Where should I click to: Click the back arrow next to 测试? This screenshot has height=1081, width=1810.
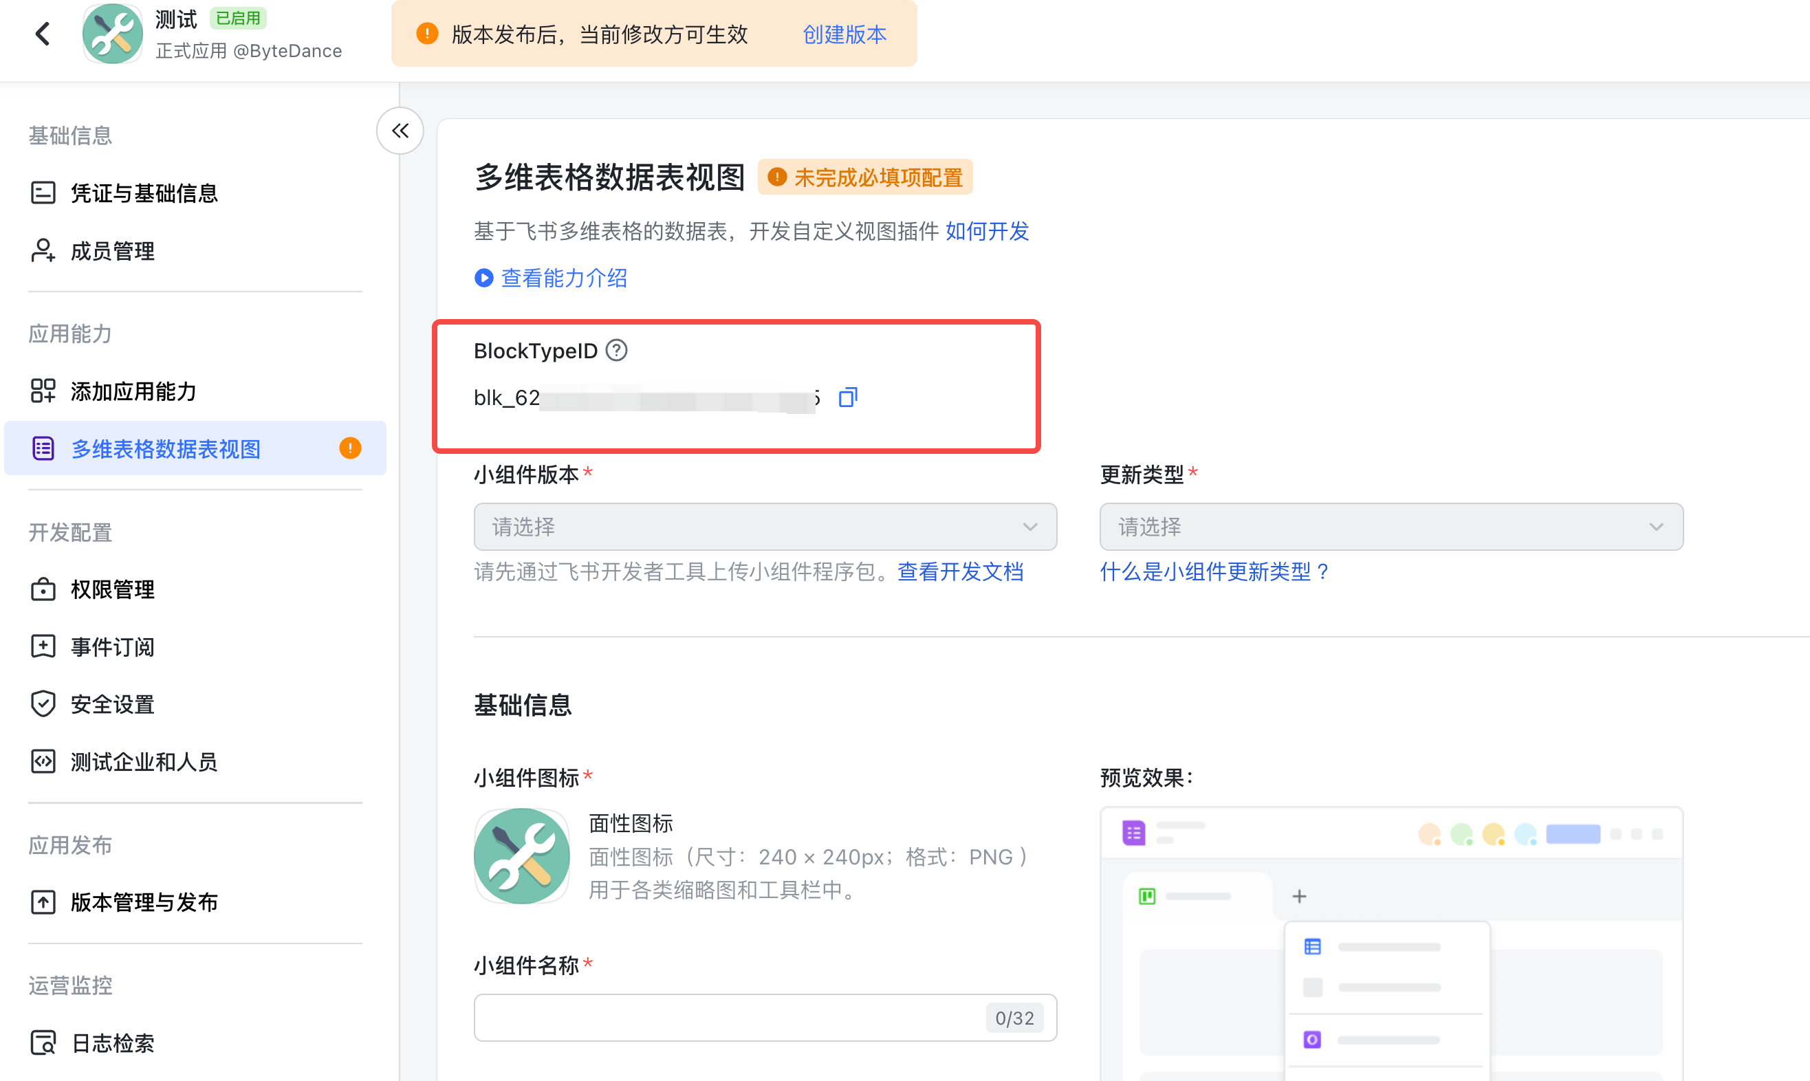[42, 33]
